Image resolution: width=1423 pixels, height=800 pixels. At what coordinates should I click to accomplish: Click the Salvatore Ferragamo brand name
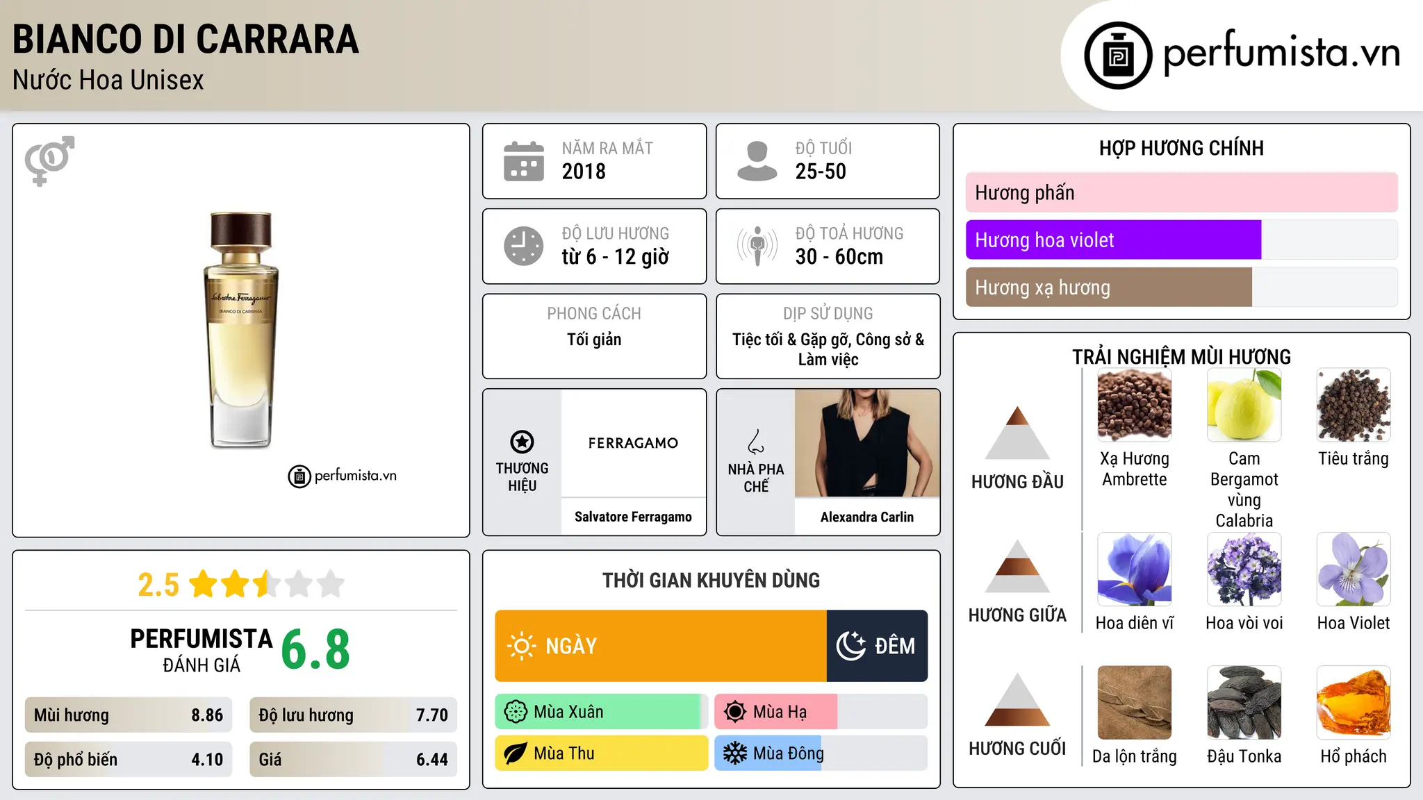tap(633, 517)
